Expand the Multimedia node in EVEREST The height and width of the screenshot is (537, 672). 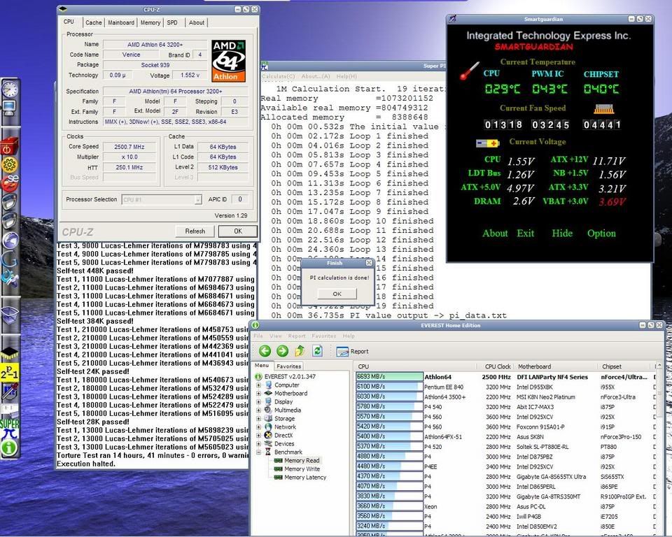click(x=259, y=410)
